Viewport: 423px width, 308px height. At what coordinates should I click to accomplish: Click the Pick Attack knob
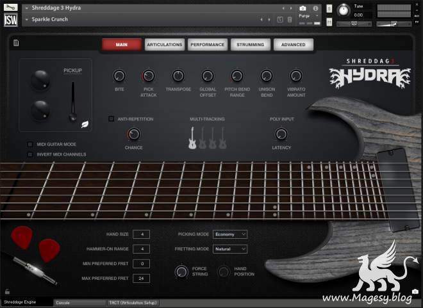(x=149, y=76)
